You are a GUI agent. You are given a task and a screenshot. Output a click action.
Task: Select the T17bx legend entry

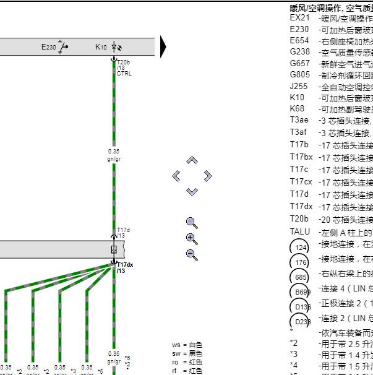coord(332,157)
